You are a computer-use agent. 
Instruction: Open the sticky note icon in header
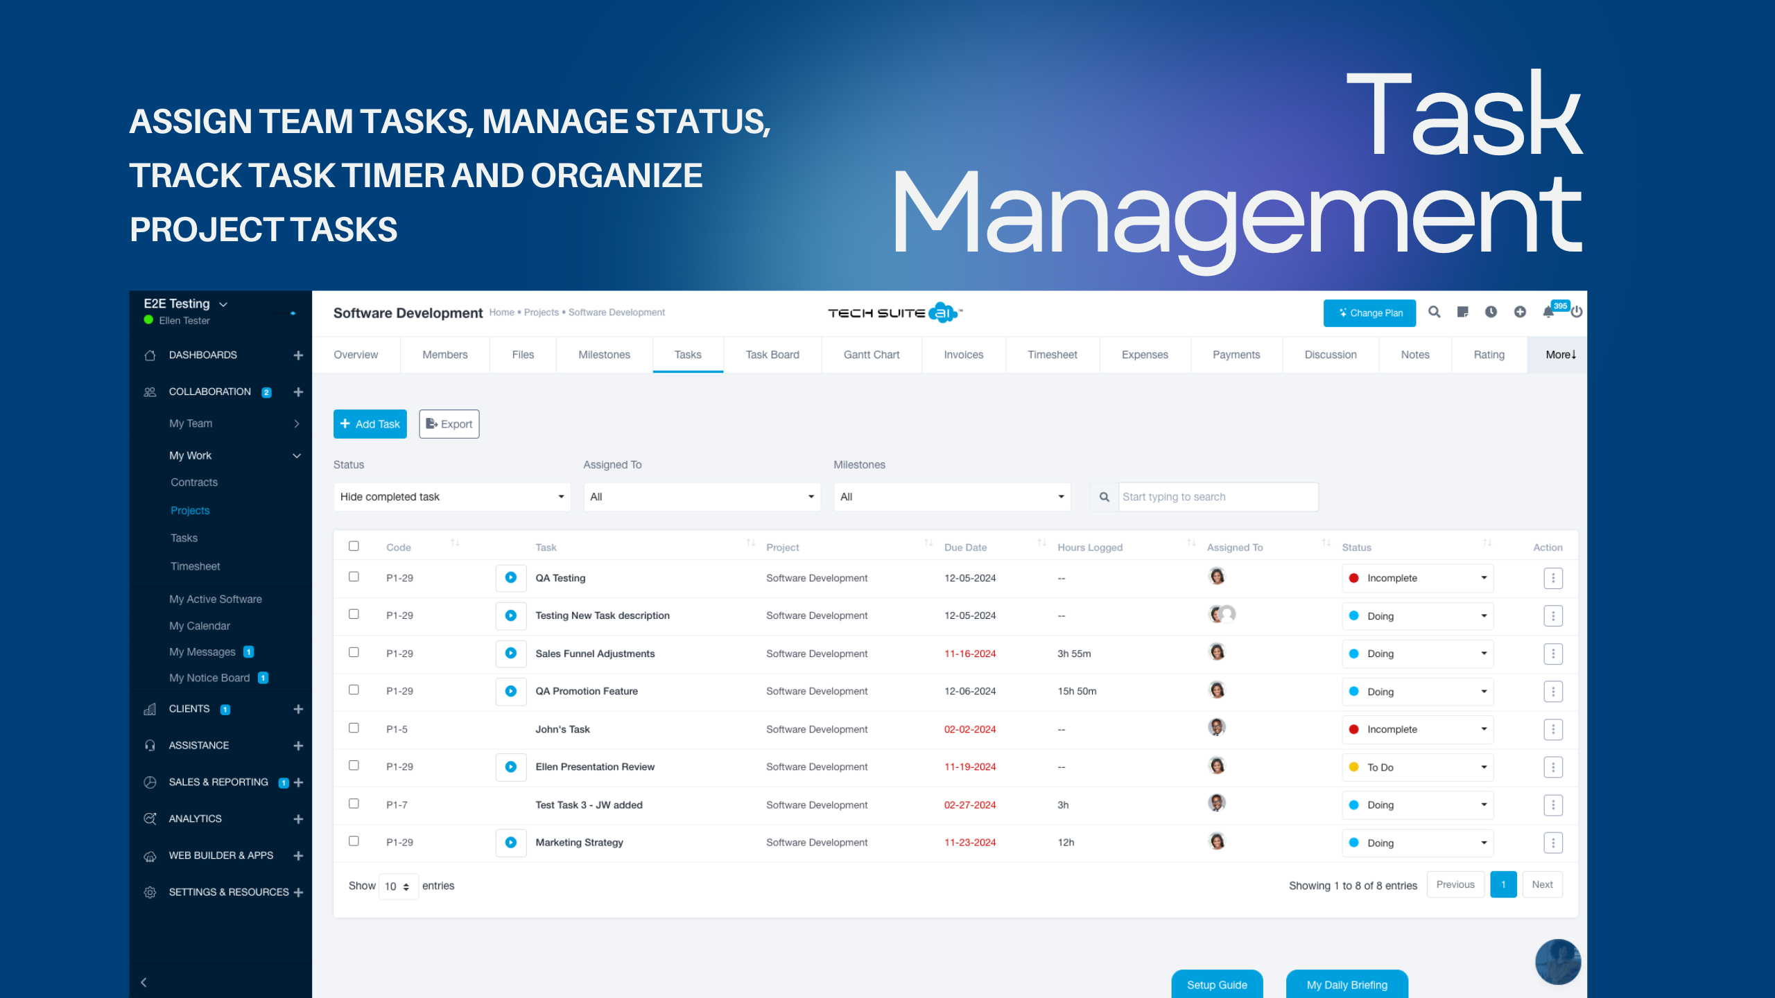click(1462, 313)
